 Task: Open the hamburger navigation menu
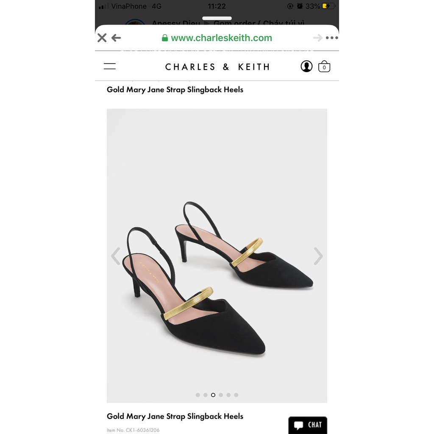(110, 67)
